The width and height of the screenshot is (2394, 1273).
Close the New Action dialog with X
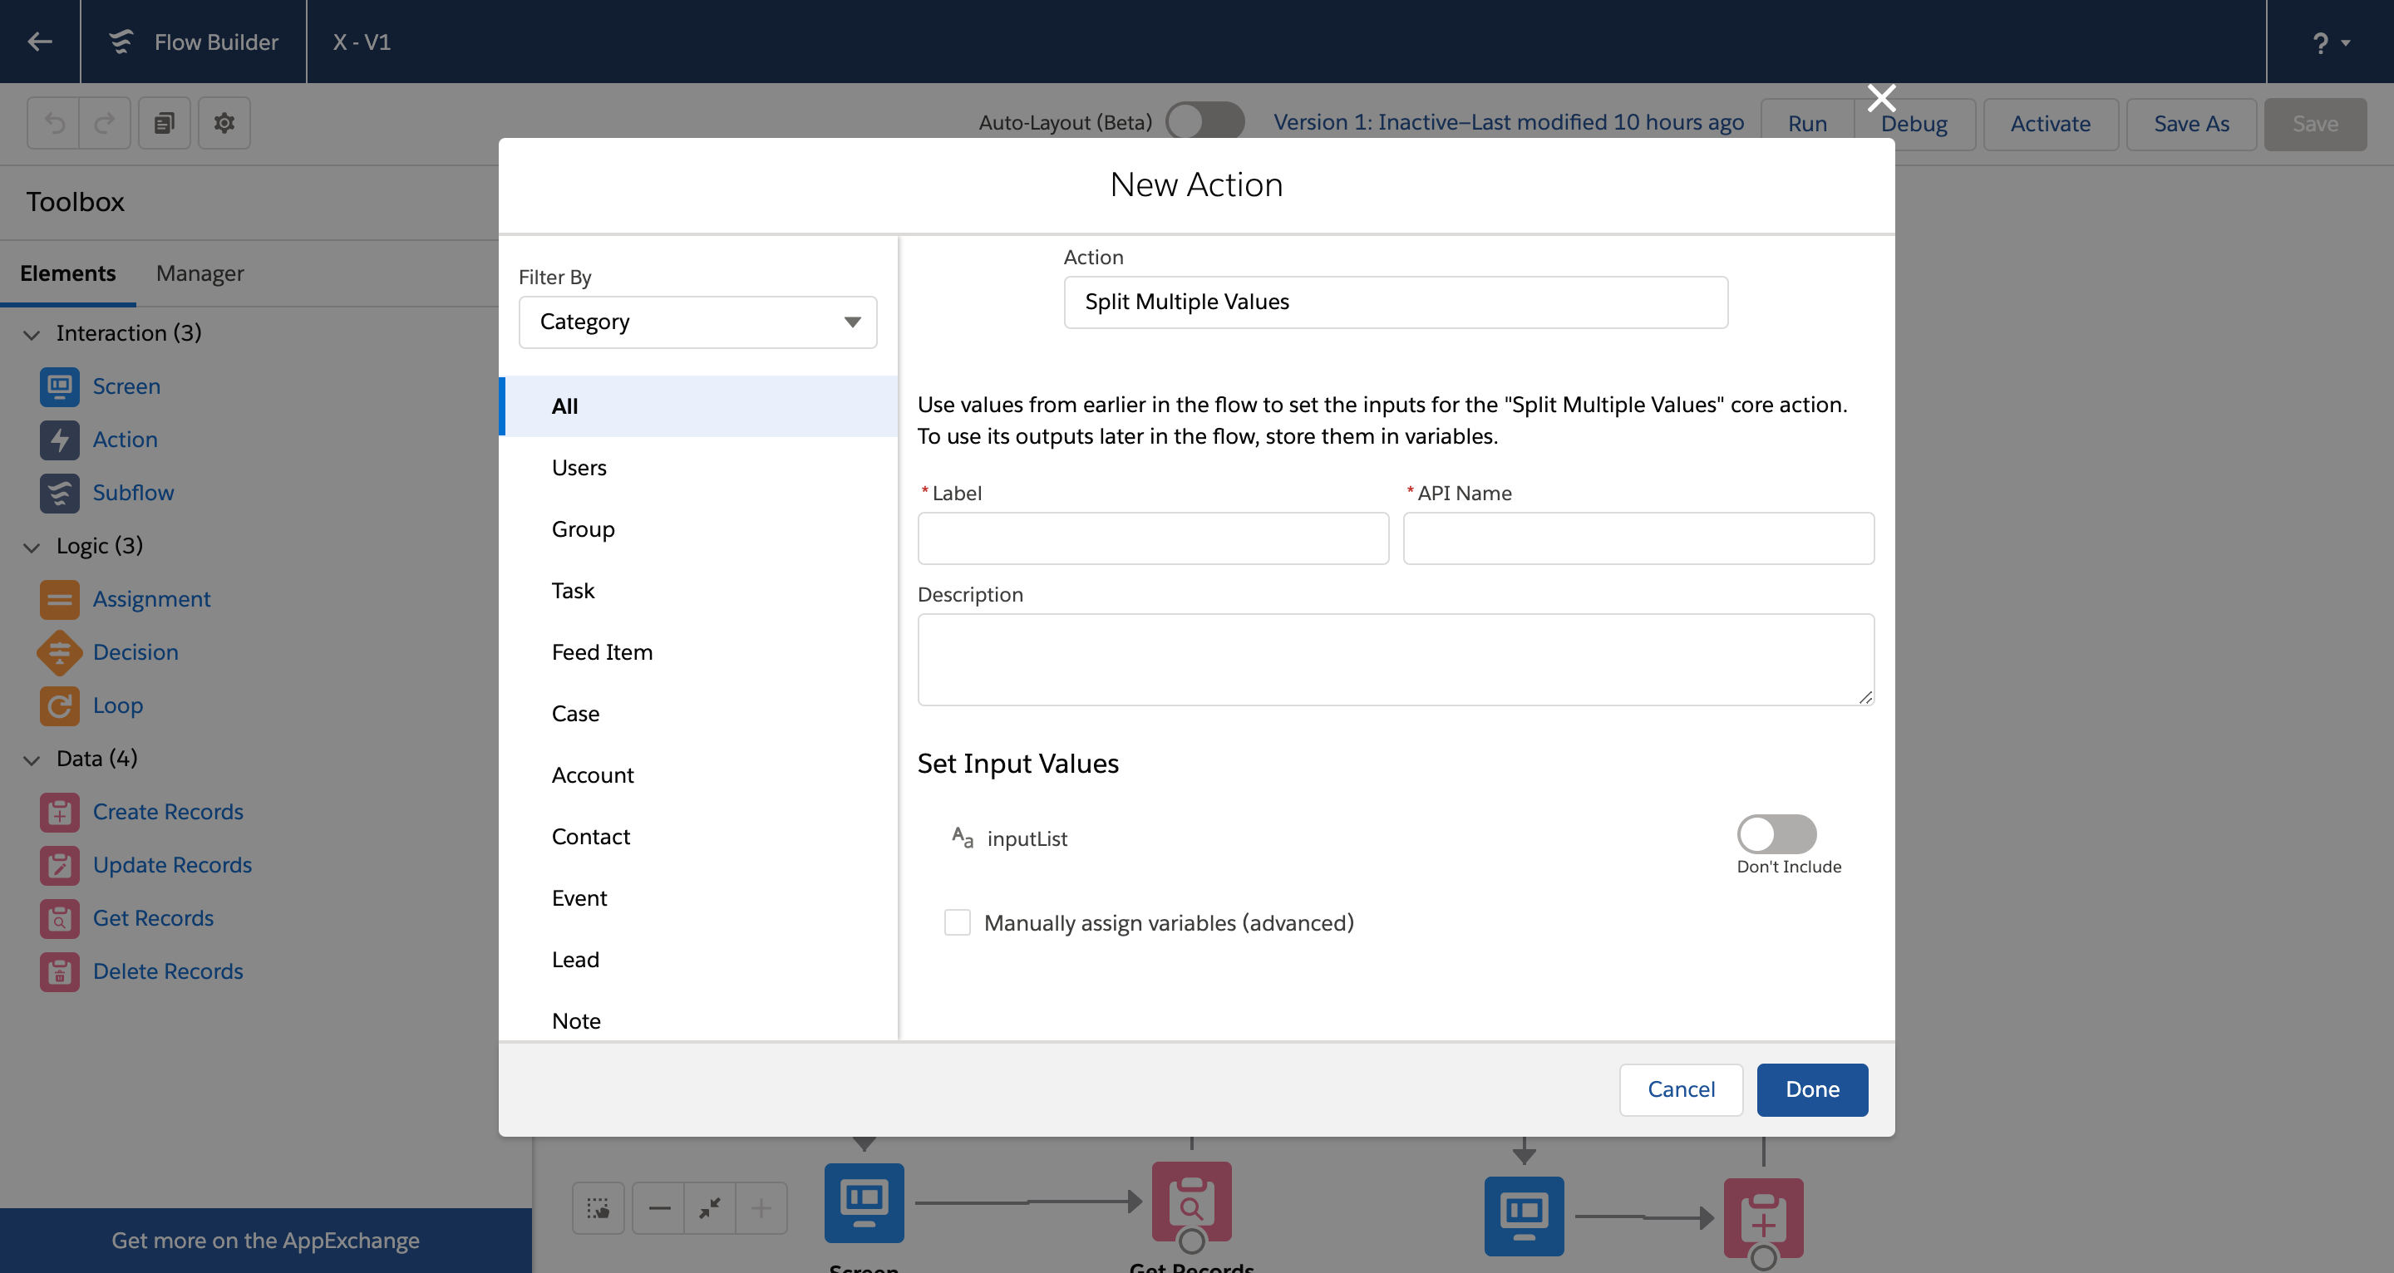[1881, 97]
